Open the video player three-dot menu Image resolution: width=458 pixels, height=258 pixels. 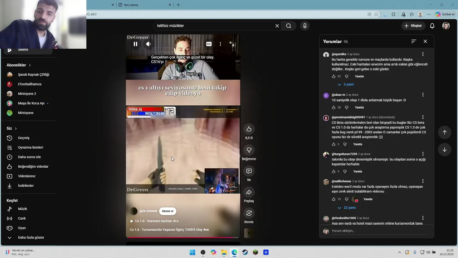(x=220, y=44)
